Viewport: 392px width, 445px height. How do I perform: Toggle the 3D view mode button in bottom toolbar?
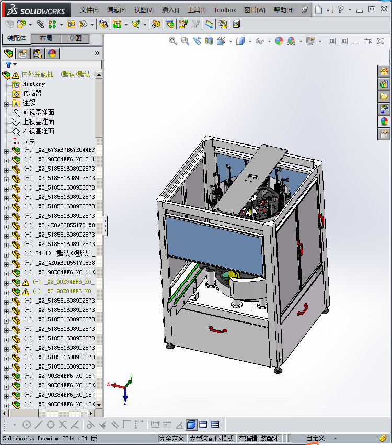[x=191, y=425]
